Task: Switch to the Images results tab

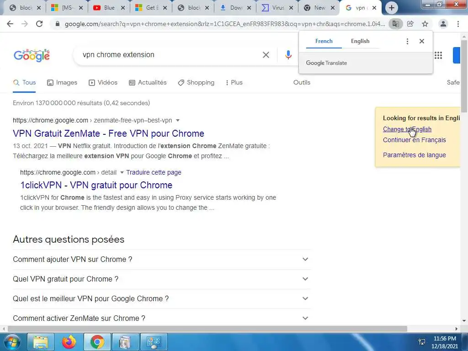Action: pyautogui.click(x=62, y=83)
